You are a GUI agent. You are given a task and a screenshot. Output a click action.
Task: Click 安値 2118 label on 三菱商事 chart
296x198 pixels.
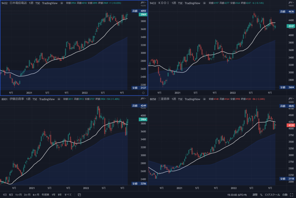pyautogui.click(x=287, y=179)
